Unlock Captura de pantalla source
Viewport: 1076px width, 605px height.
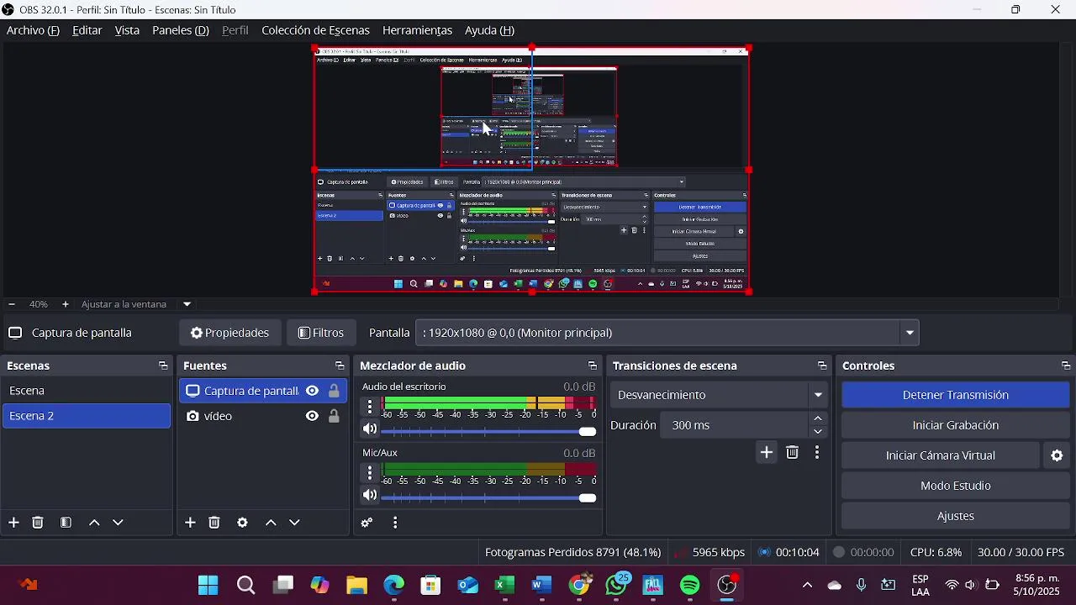point(334,391)
